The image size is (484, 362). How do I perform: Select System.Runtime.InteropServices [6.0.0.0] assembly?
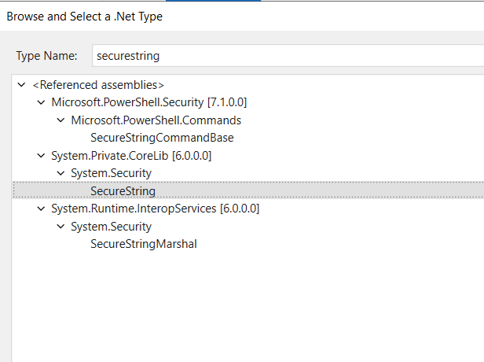pos(155,209)
